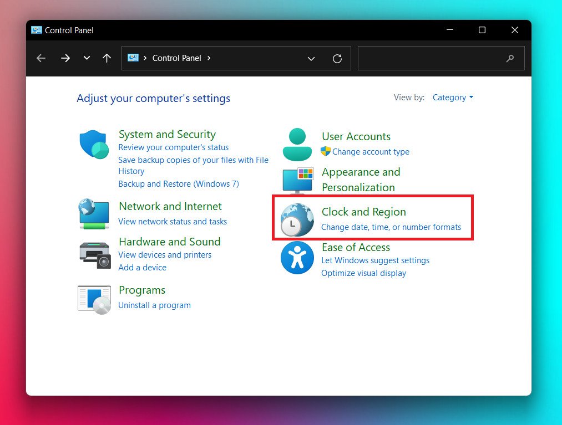Click Uninstall a program link

tap(154, 305)
